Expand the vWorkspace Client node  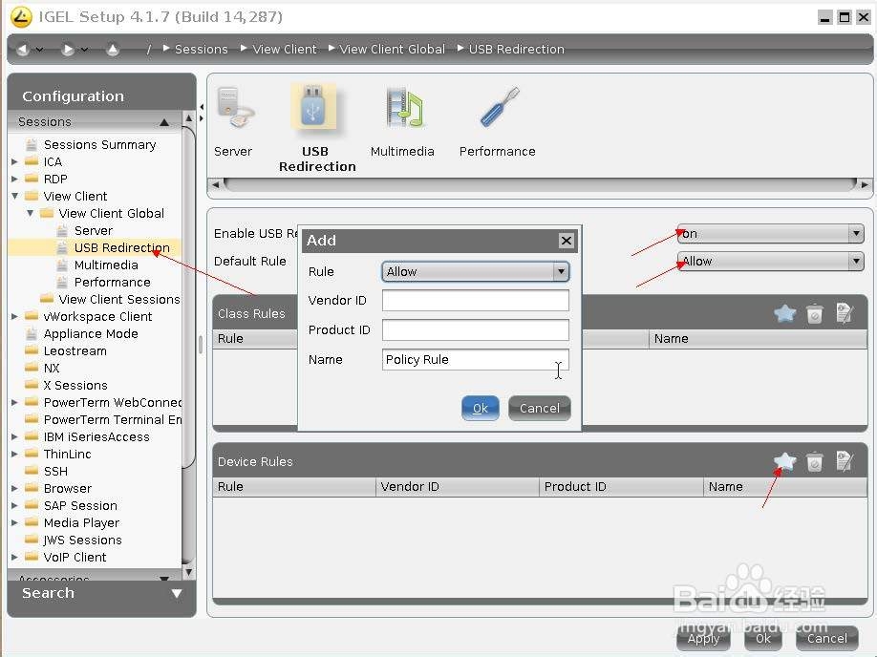click(14, 317)
